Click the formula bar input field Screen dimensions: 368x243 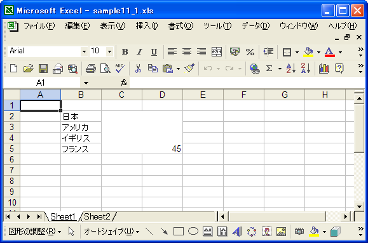(x=247, y=82)
